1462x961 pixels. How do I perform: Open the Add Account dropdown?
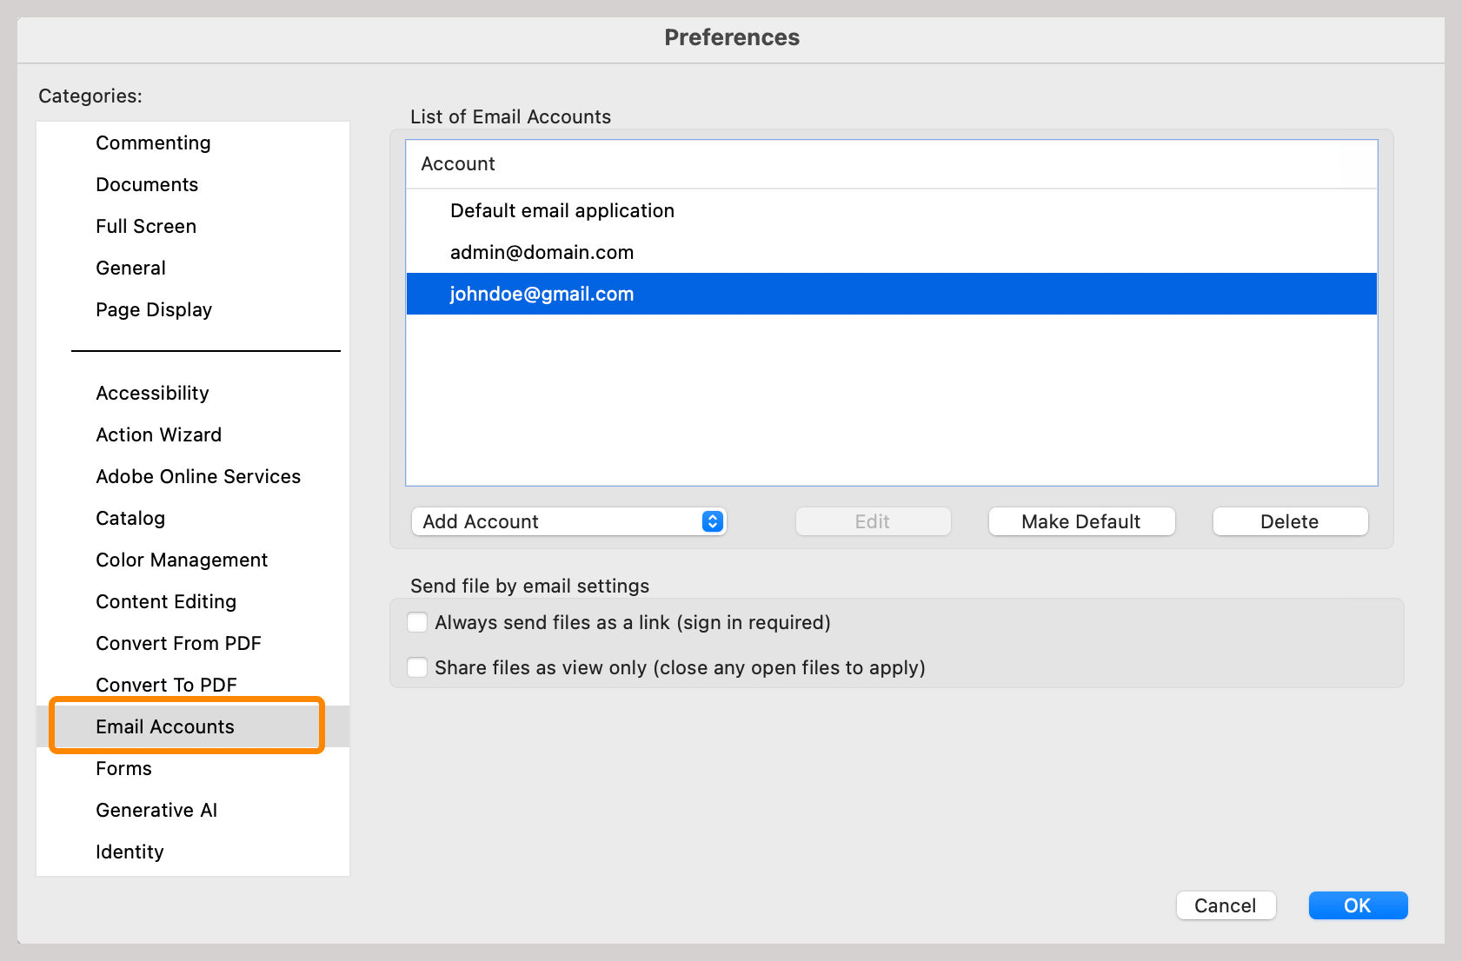click(568, 521)
